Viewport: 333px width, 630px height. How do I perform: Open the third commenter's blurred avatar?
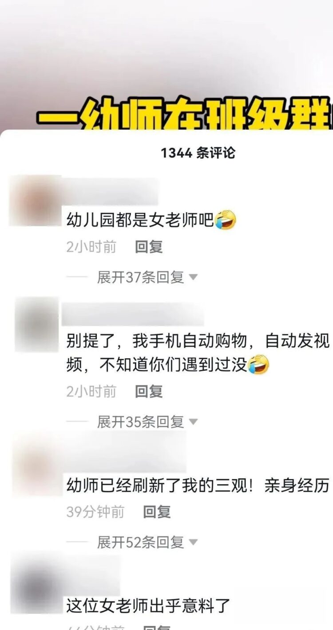point(37,464)
